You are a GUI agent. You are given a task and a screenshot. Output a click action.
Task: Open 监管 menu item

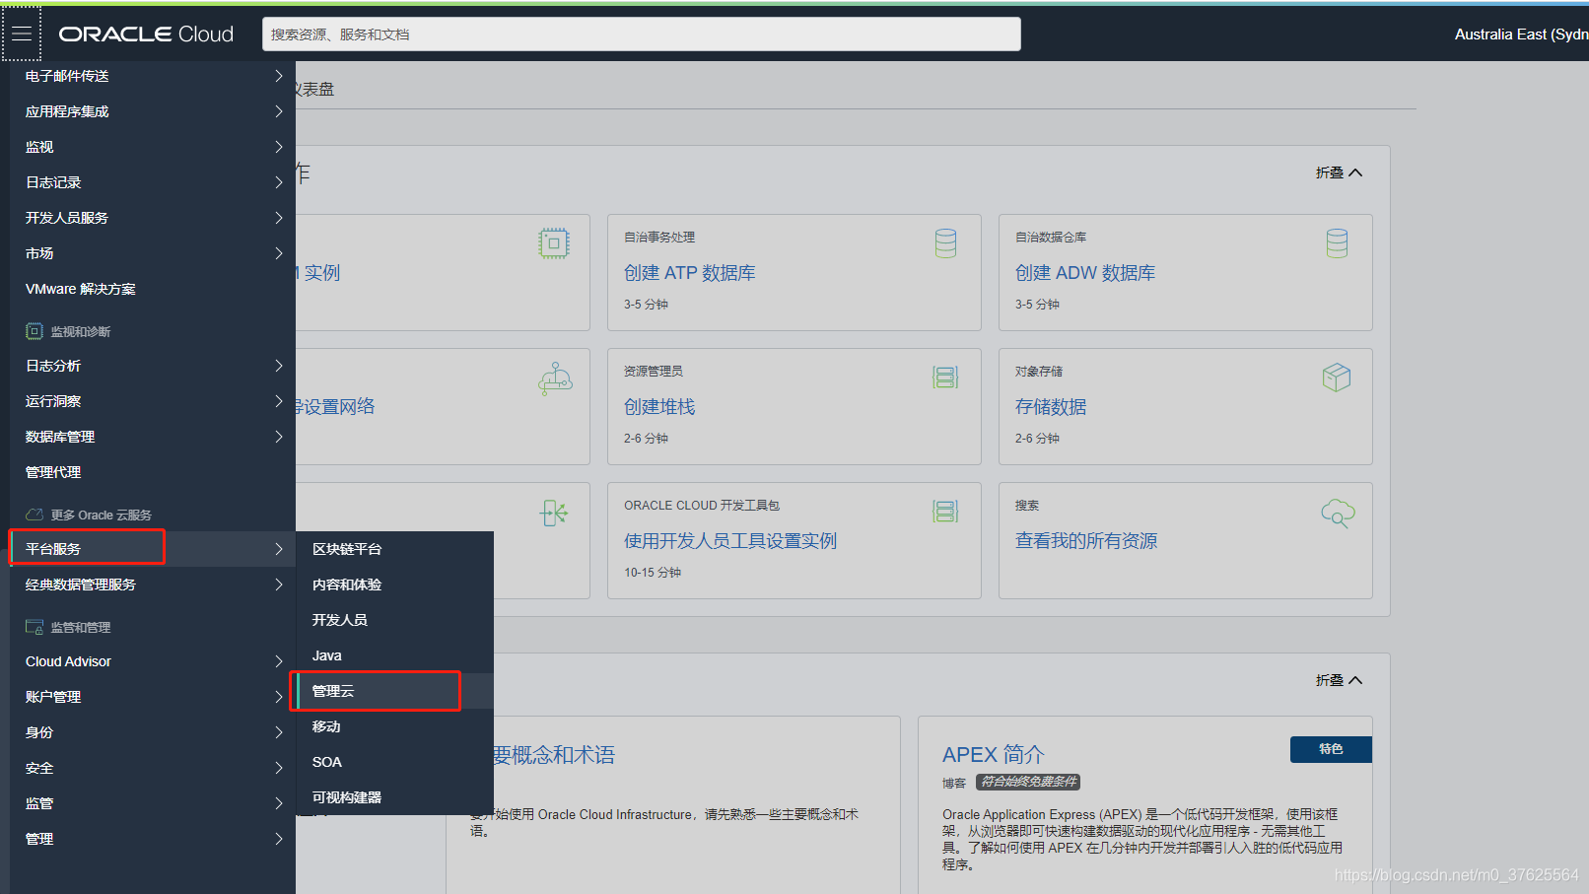pos(153,803)
